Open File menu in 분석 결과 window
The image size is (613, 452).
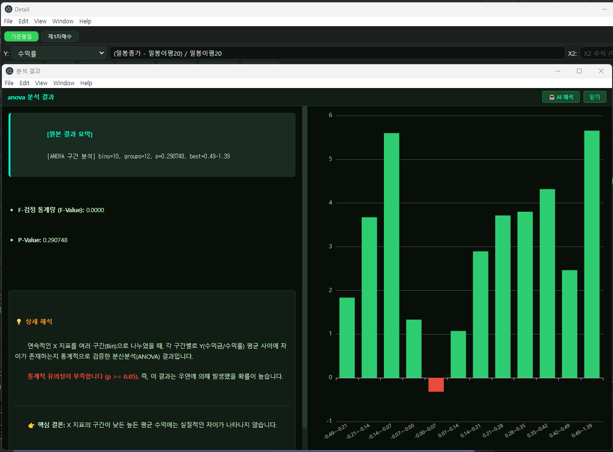coord(9,83)
